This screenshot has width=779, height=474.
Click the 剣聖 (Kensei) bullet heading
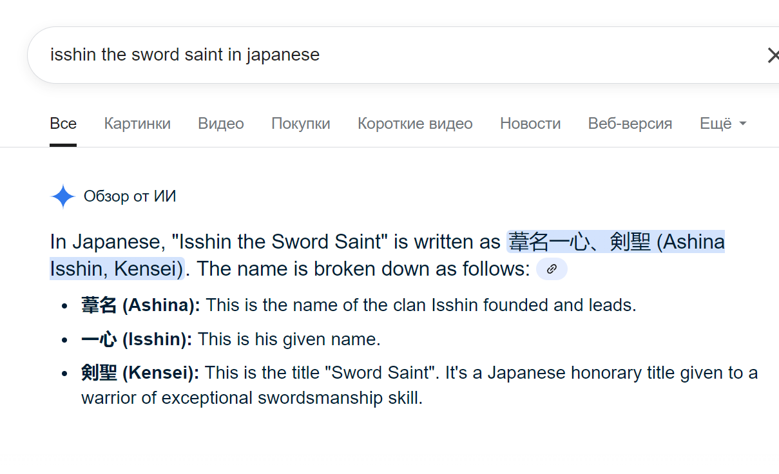pos(140,373)
